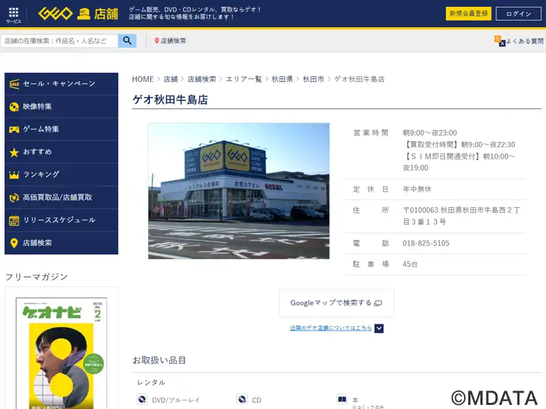This screenshot has height=409, width=546.
Task: Click the フリーマガジン heading
Action: (37, 277)
